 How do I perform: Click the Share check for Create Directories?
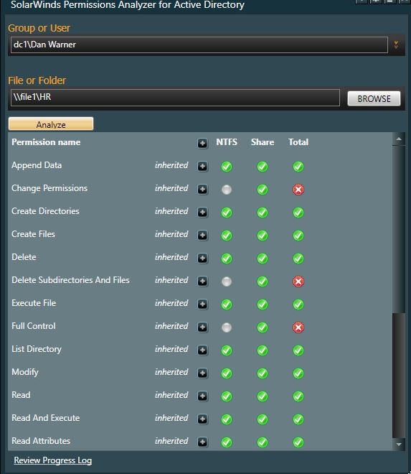263,213
